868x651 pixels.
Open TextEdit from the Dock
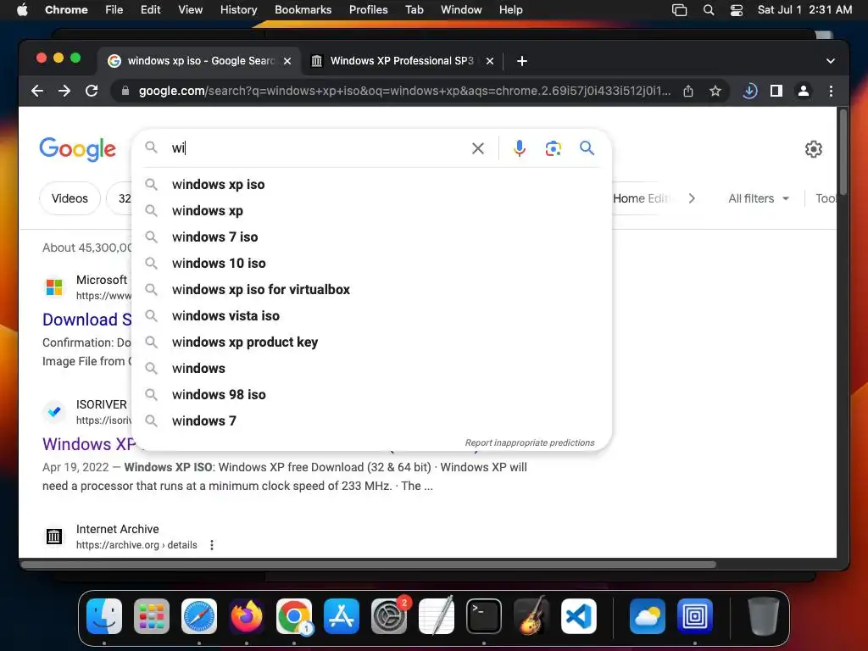coord(437,615)
